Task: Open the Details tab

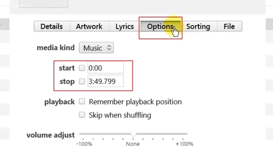Action: 52,27
